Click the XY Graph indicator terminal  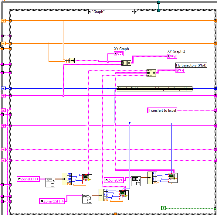tap(118, 54)
